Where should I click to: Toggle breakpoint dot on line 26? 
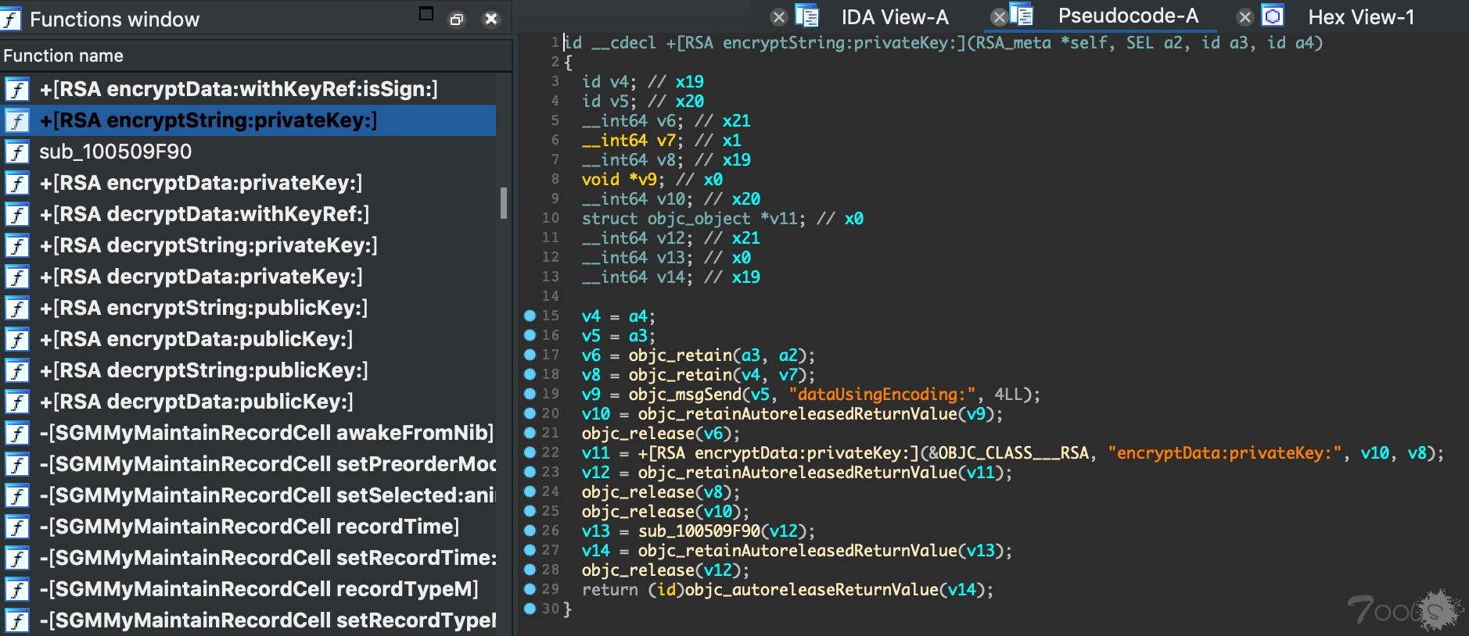[x=530, y=531]
